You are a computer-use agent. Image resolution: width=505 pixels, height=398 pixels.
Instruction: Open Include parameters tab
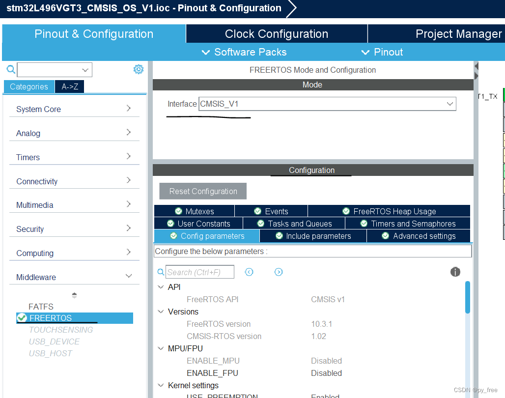(x=313, y=236)
